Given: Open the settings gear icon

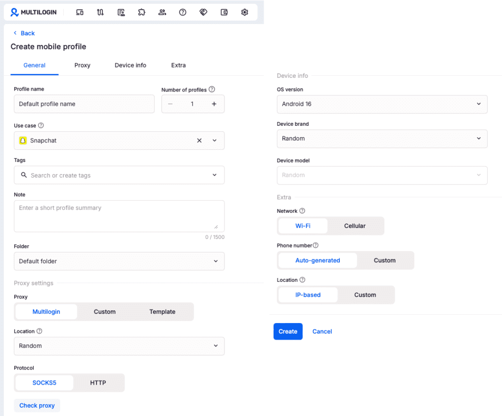Looking at the screenshot, I should point(245,12).
